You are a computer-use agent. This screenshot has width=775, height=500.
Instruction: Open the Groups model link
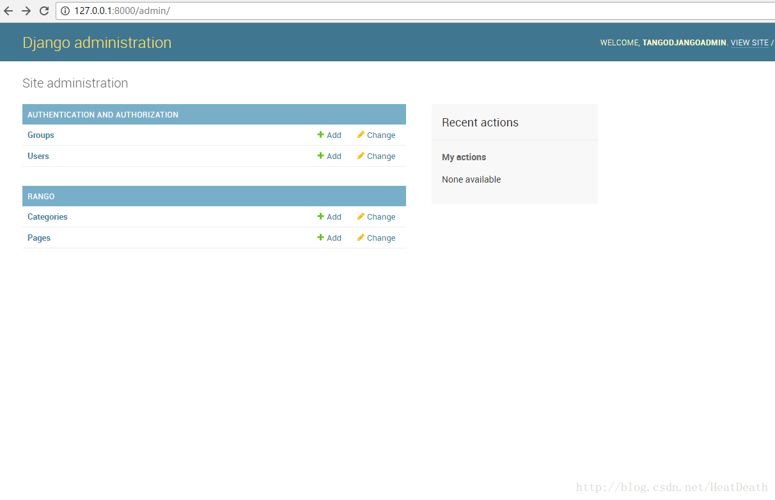tap(41, 135)
